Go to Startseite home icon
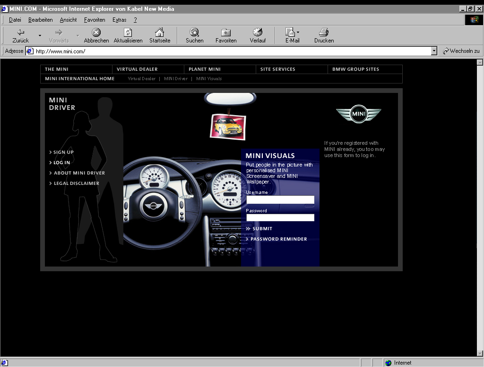Screen dimensions: 484x367 (160, 33)
